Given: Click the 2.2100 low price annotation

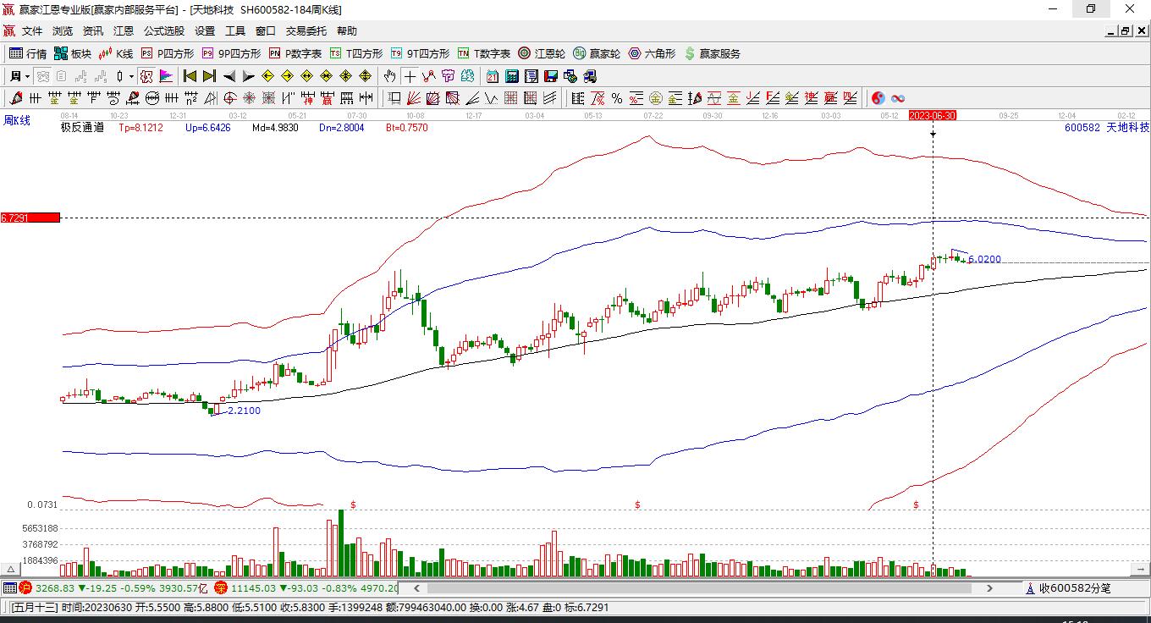Looking at the screenshot, I should pos(244,411).
